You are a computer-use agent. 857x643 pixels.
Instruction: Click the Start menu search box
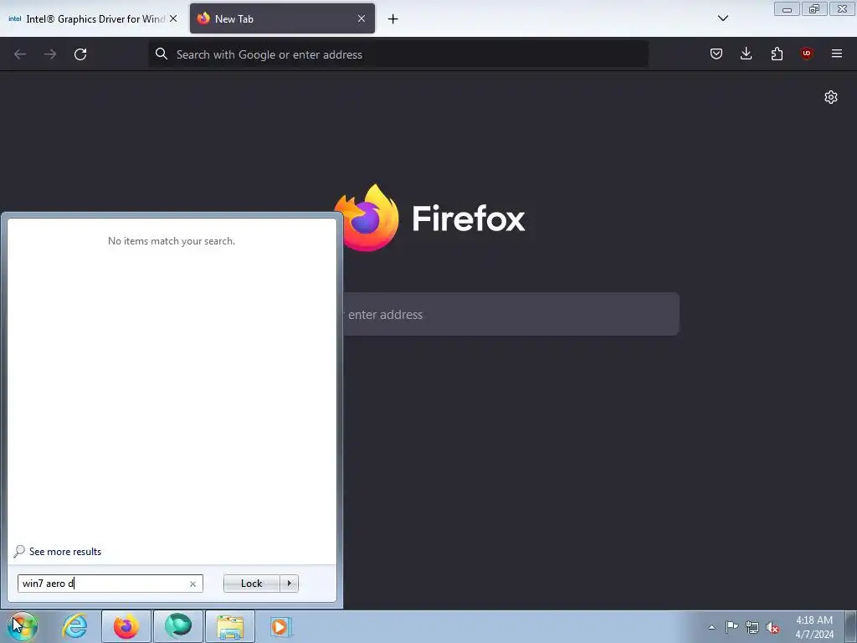coord(110,584)
